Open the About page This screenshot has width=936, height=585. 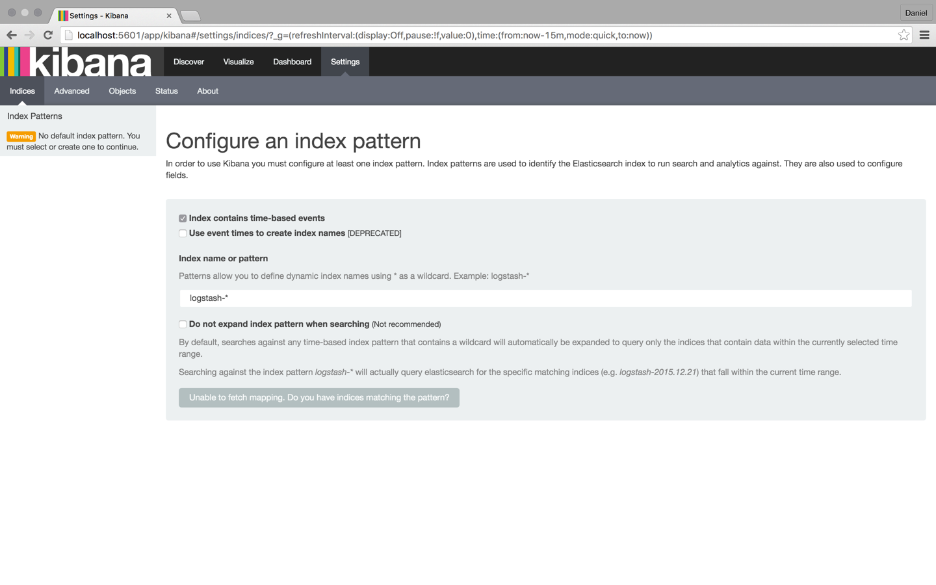tap(207, 91)
